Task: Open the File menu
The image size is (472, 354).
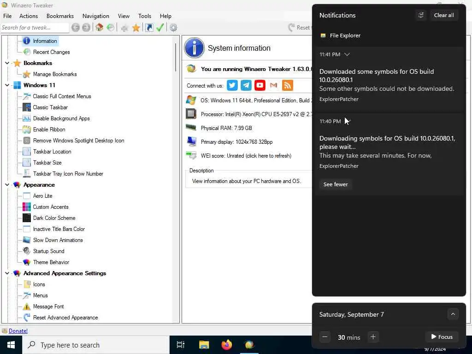Action: click(x=7, y=16)
